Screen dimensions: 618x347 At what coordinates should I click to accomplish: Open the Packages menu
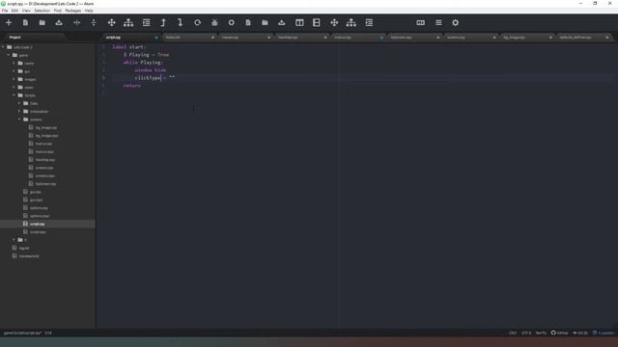tap(73, 11)
